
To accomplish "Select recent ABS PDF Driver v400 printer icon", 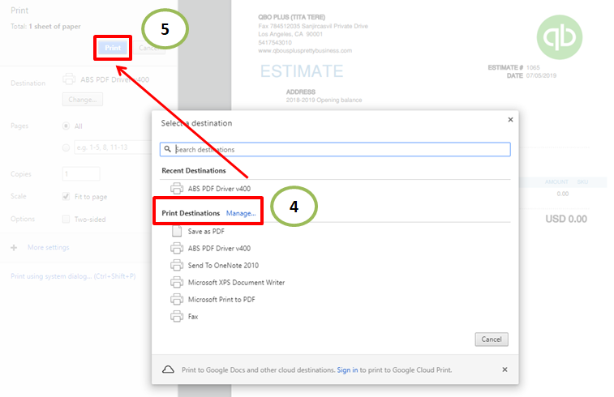I will tap(177, 189).
